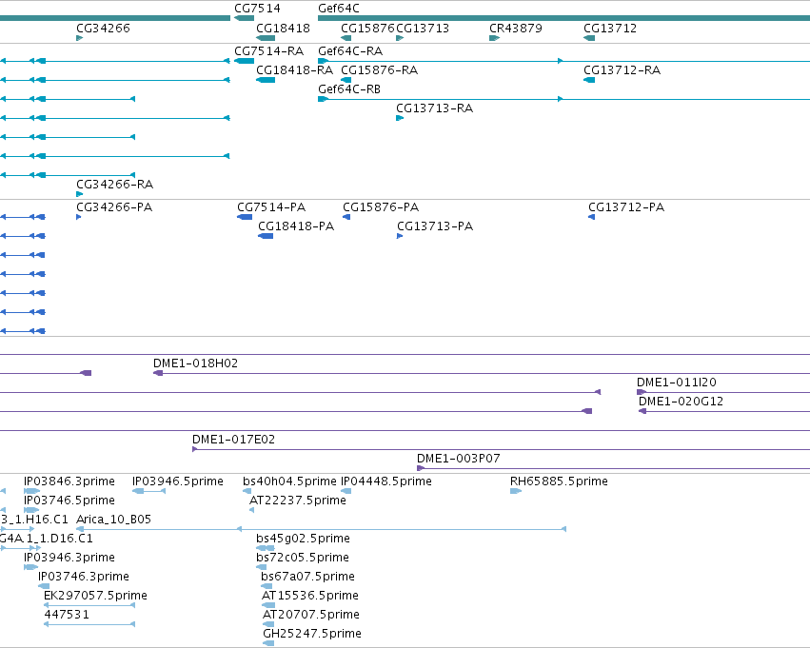810x648 pixels.
Task: Click the CG13712 gene label
Action: tap(610, 28)
